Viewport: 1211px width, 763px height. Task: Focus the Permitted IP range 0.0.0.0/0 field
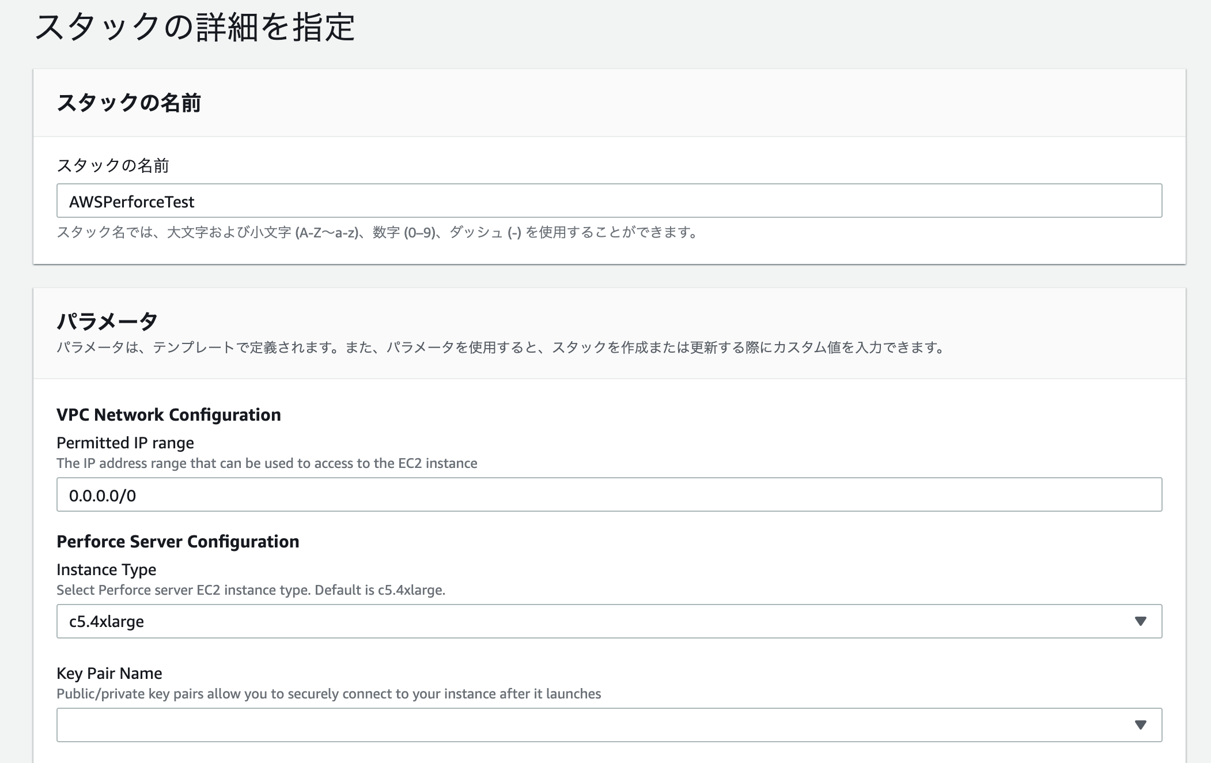608,495
